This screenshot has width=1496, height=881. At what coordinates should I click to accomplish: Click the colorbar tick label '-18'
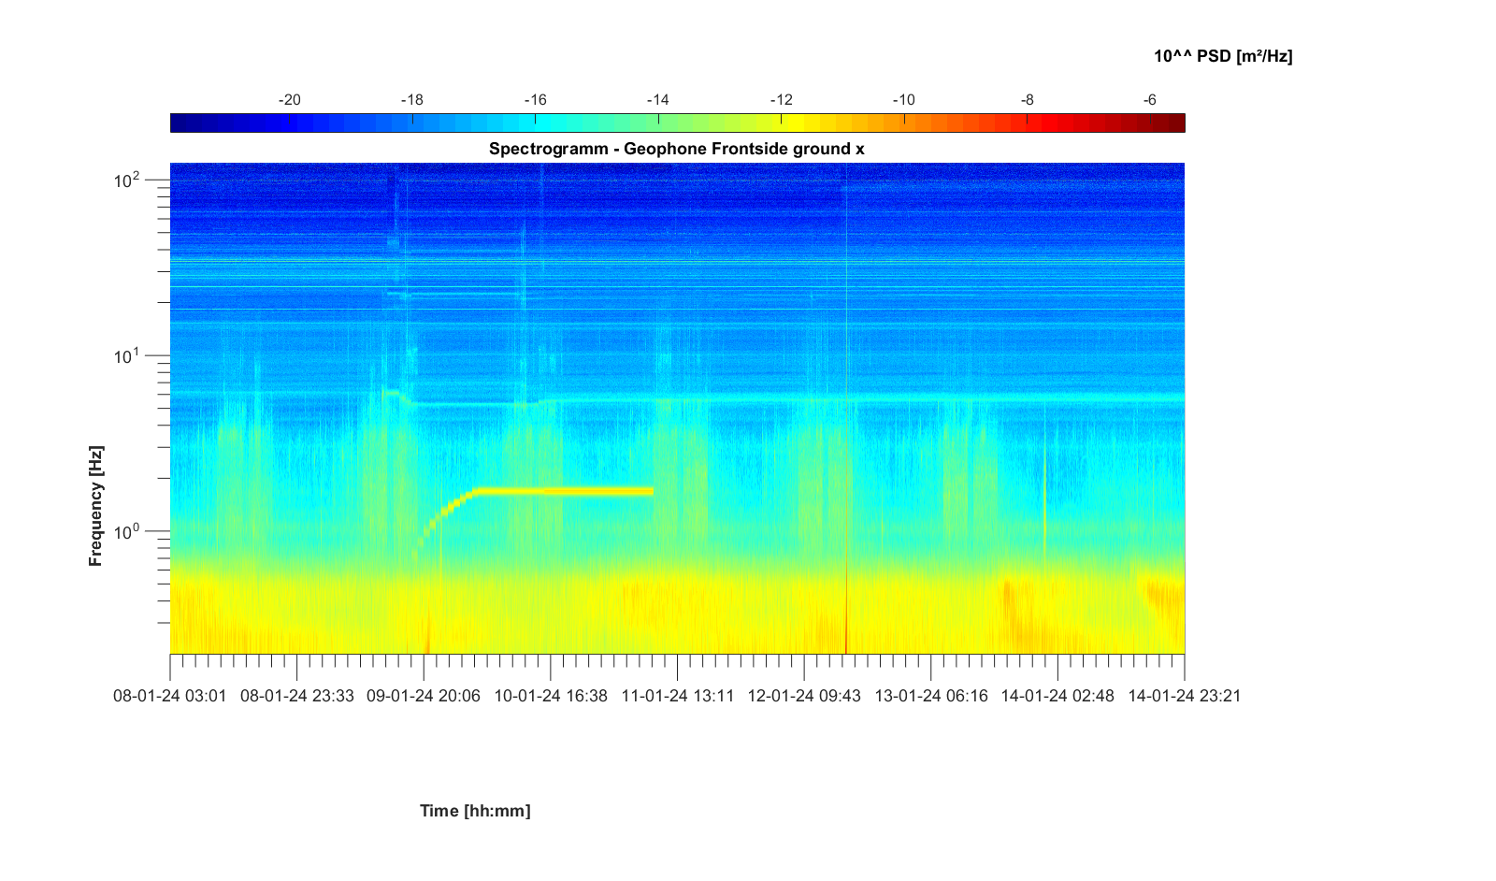[412, 100]
